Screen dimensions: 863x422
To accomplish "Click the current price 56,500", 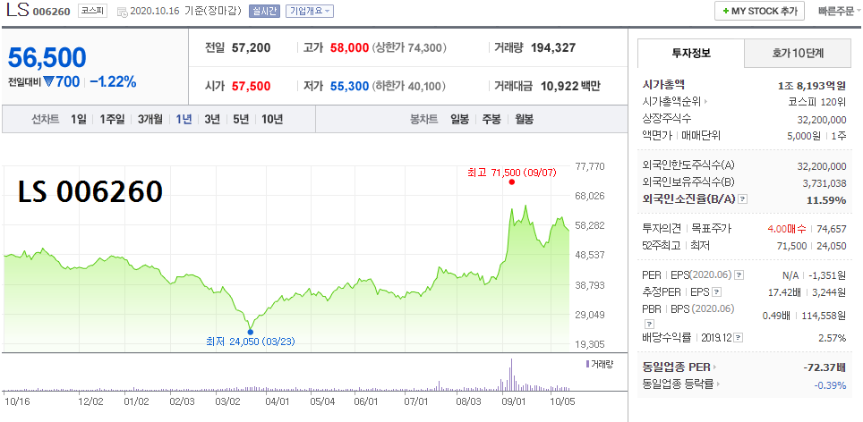I will [x=47, y=58].
